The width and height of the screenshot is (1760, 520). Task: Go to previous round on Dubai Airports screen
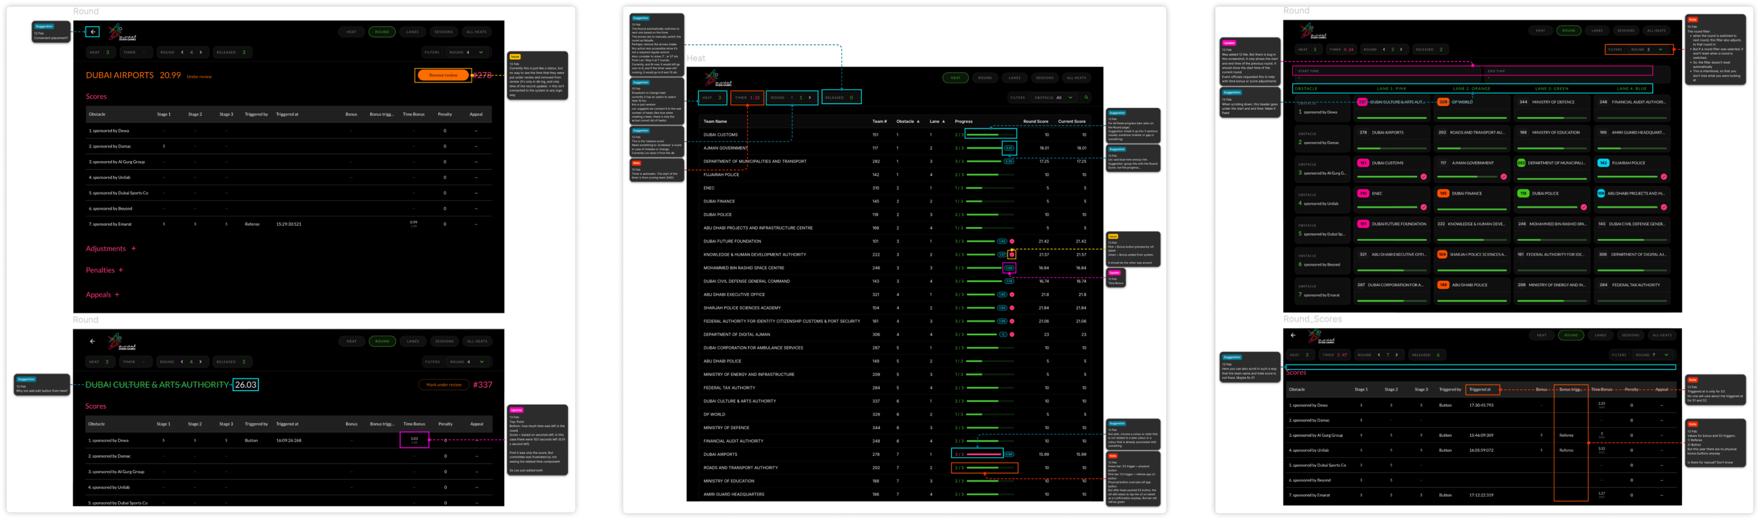pyautogui.click(x=183, y=52)
